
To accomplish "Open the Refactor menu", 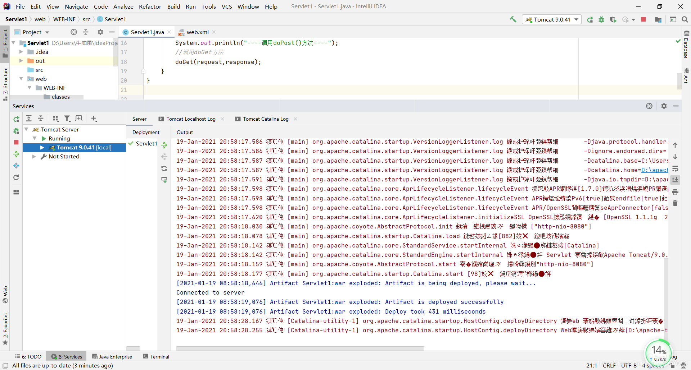I will pyautogui.click(x=150, y=6).
